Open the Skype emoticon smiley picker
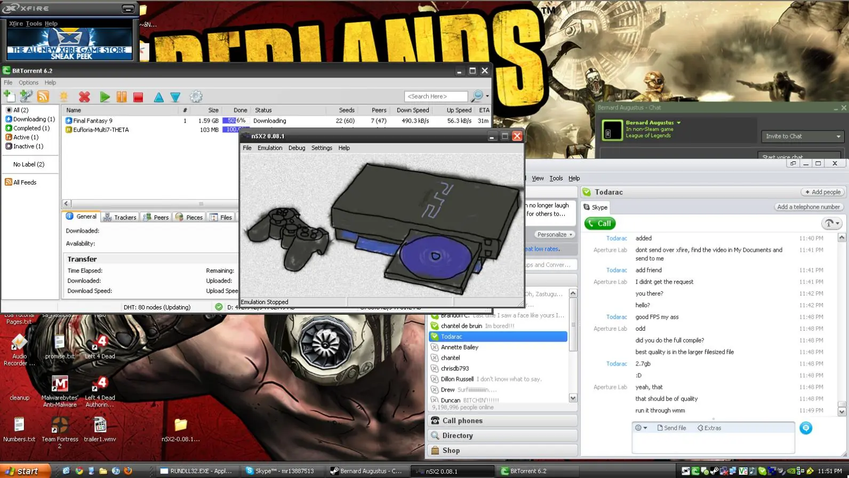 tap(640, 428)
